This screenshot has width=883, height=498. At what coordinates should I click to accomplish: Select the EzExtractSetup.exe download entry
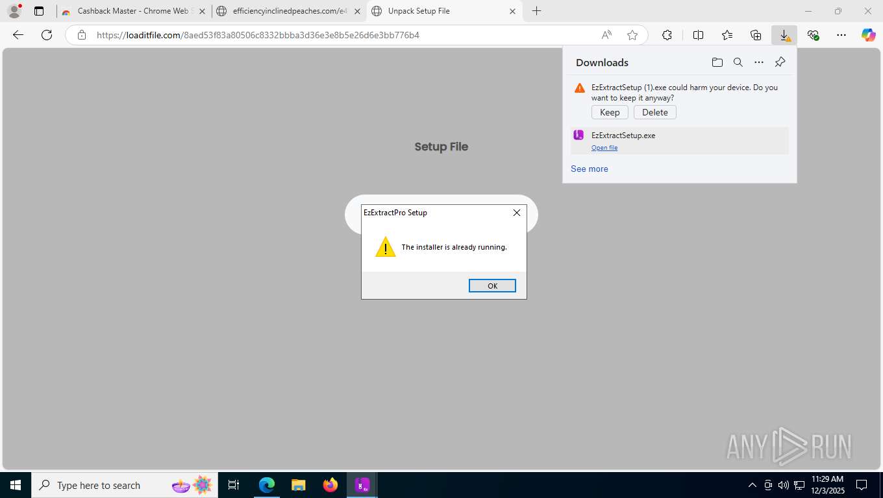point(679,141)
